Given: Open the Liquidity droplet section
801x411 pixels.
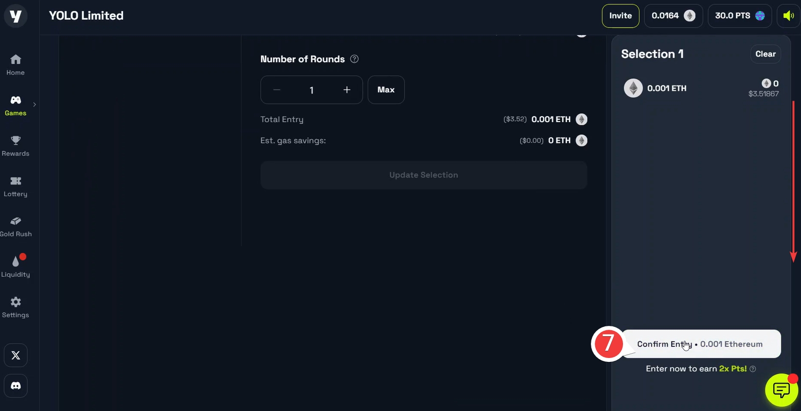Looking at the screenshot, I should pos(16,267).
